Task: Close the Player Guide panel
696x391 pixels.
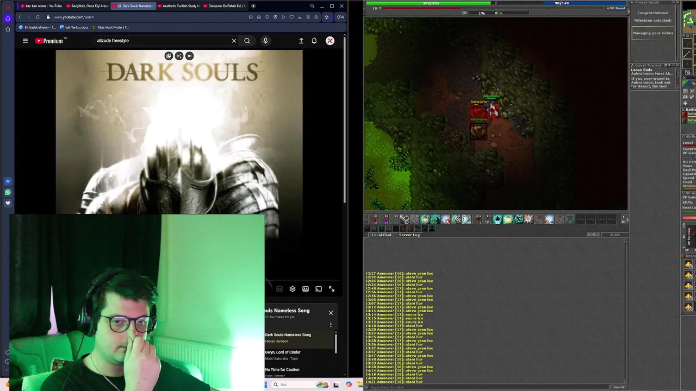Action: tap(679, 3)
